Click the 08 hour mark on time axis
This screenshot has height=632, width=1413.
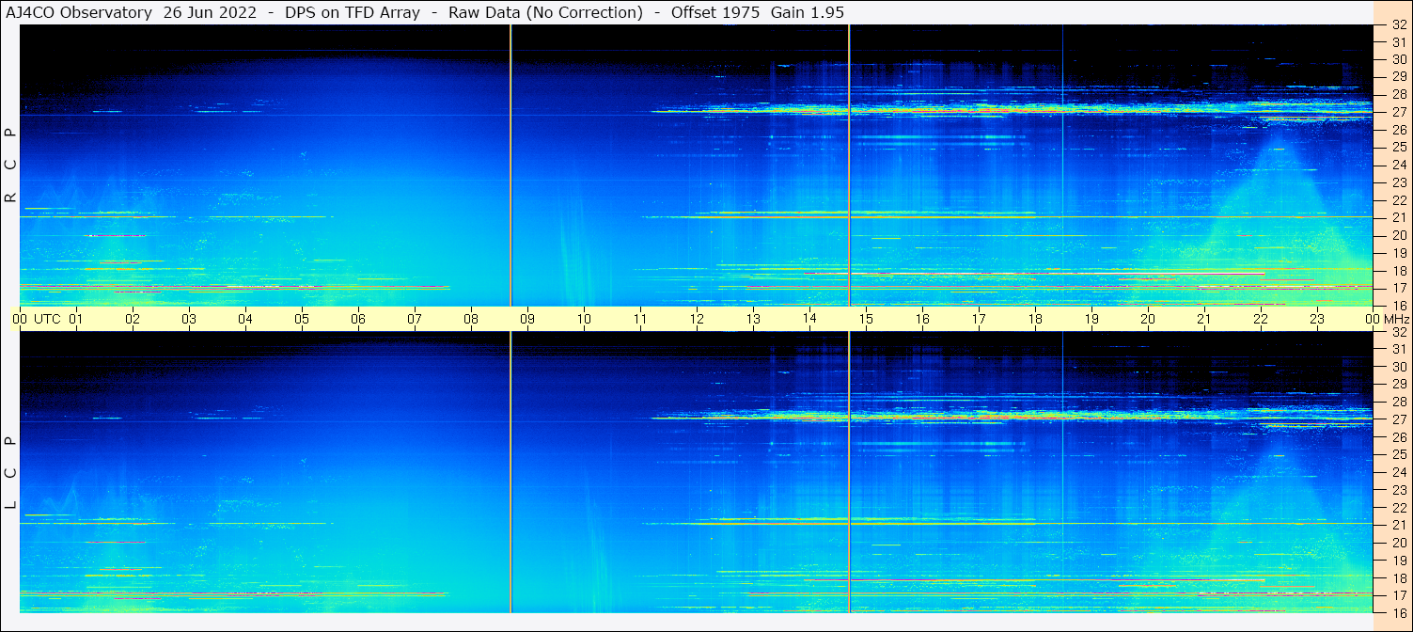(471, 319)
